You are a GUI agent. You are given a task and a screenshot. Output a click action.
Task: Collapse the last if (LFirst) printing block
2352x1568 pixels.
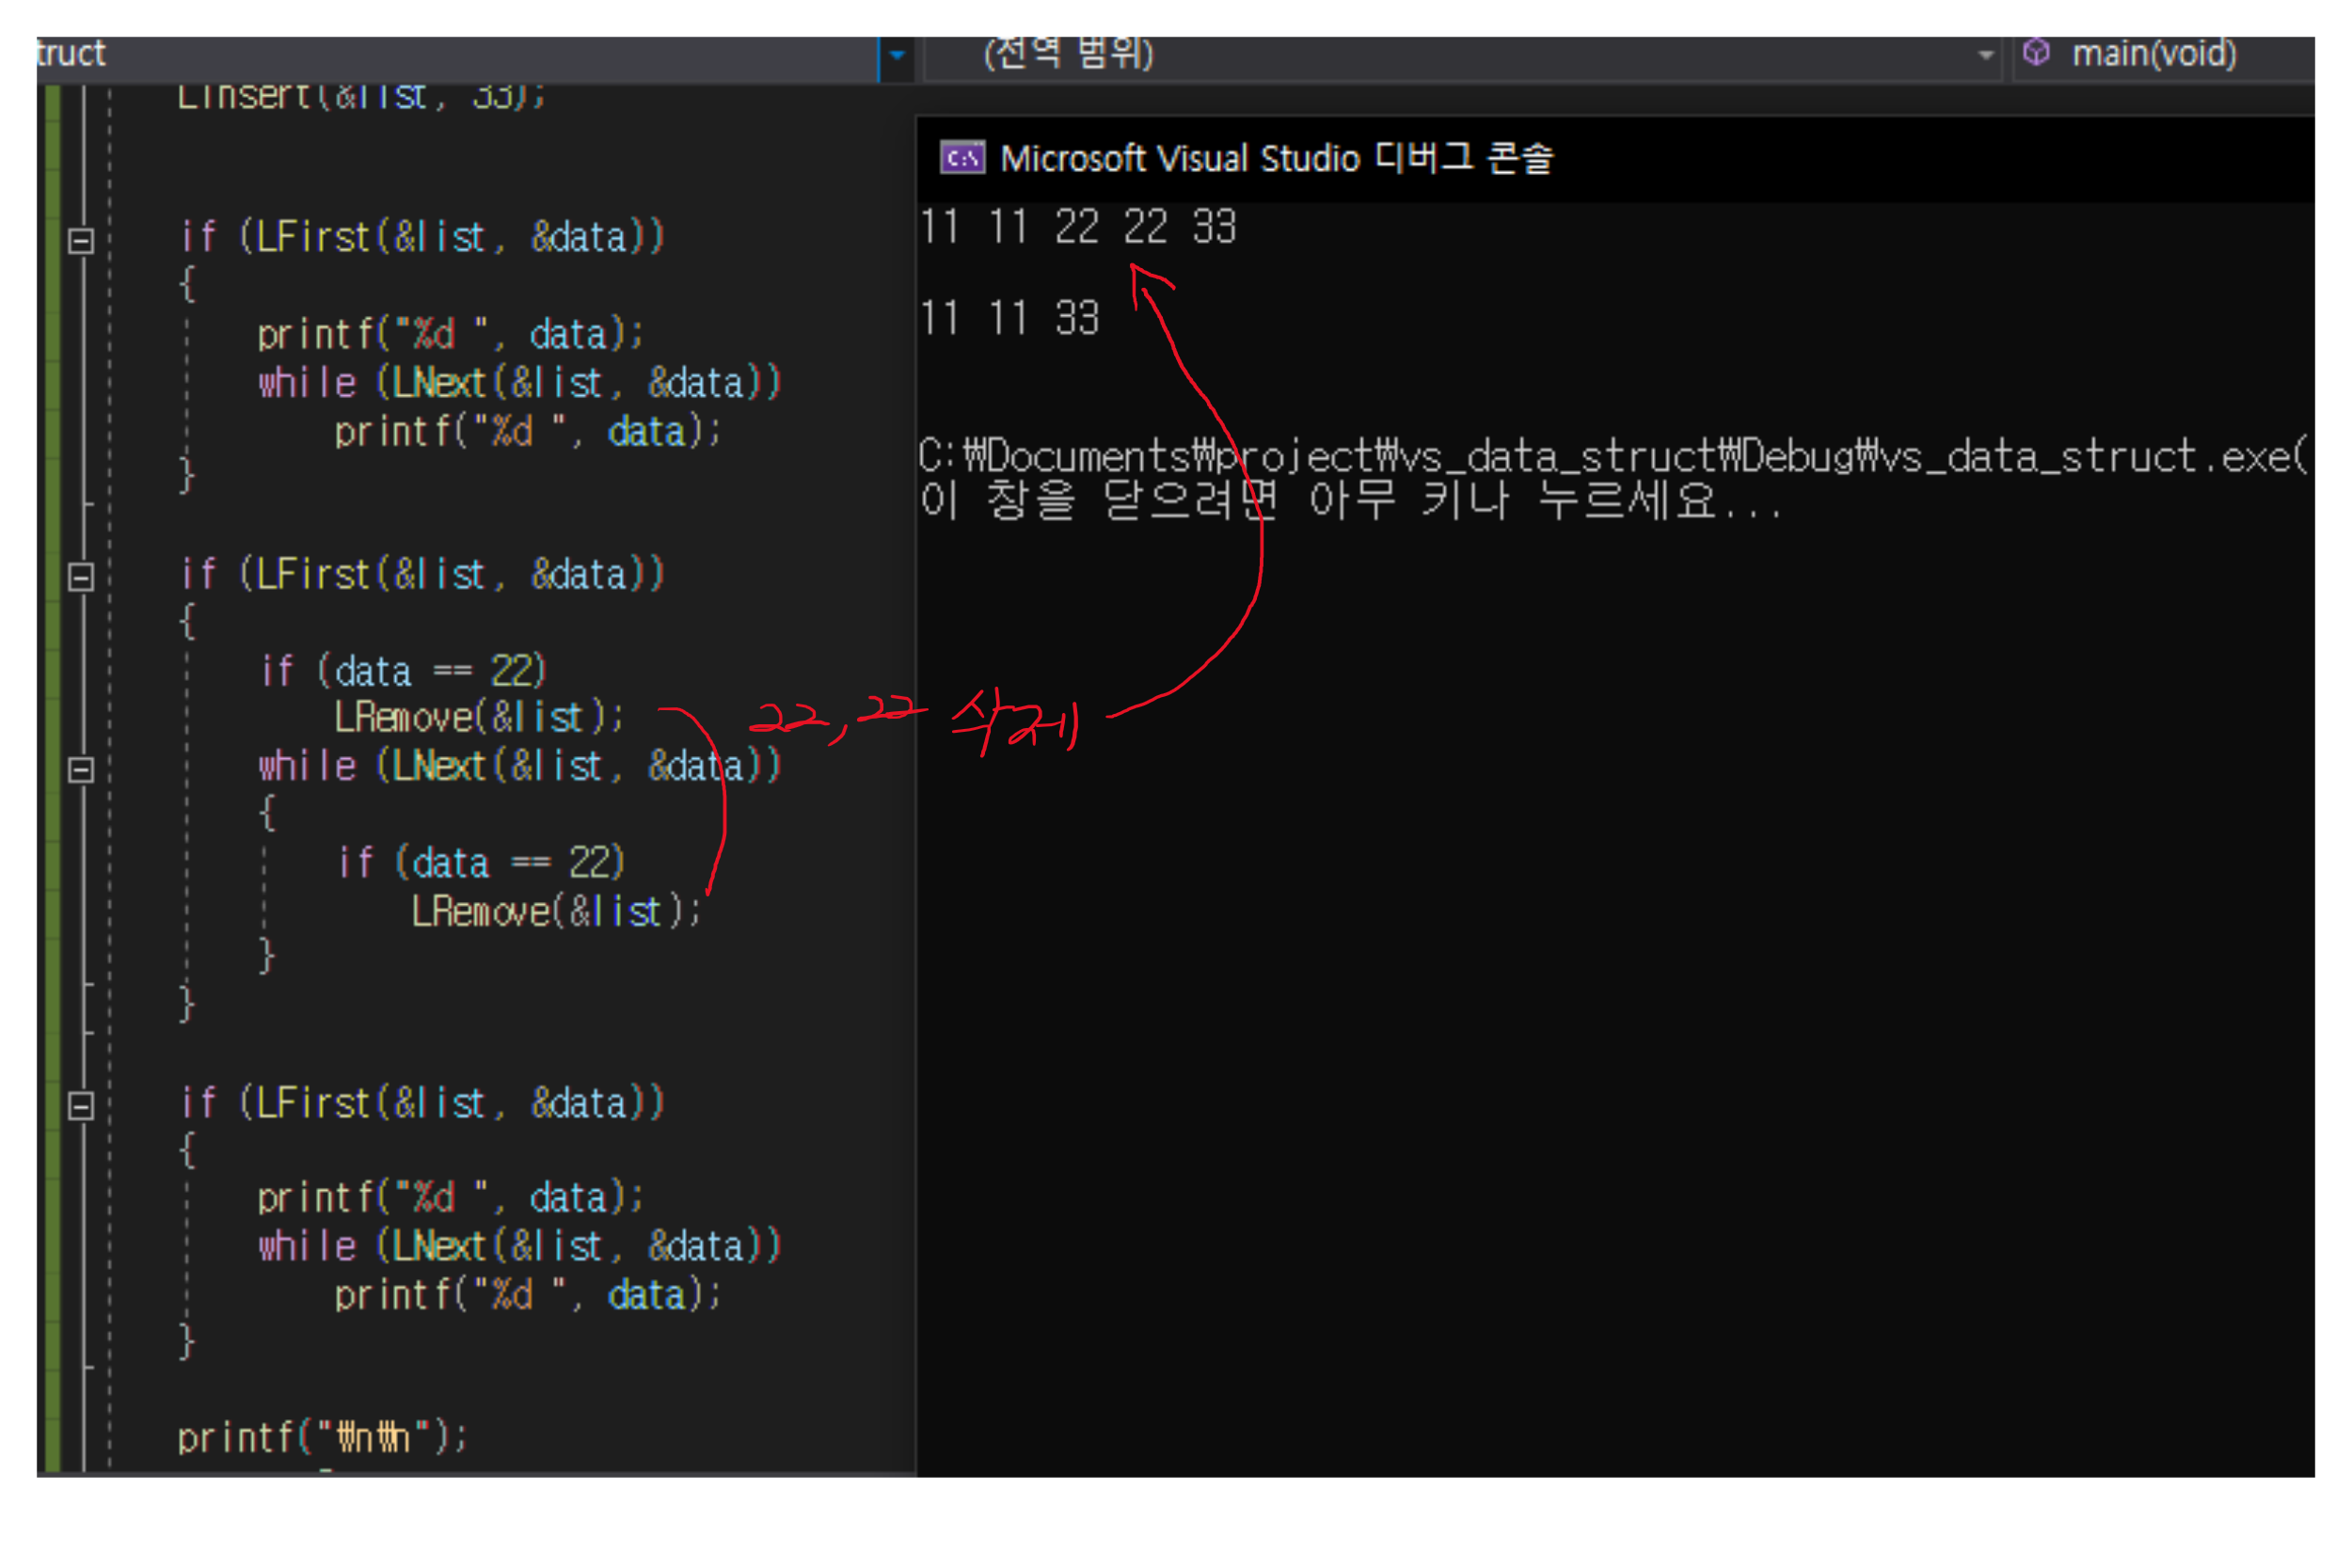[x=81, y=1105]
